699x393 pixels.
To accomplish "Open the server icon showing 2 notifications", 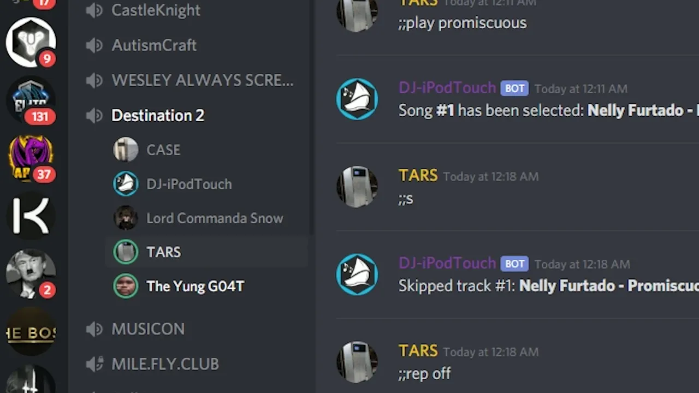I will (x=31, y=275).
